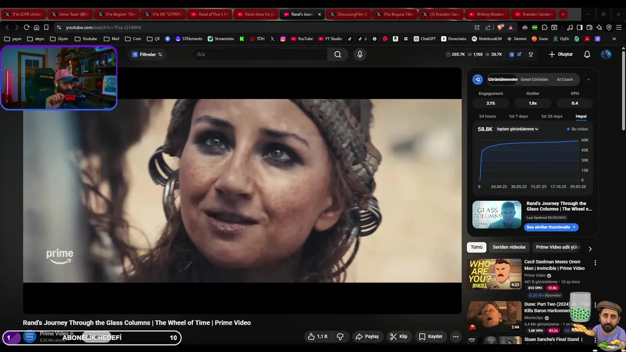The width and height of the screenshot is (626, 352).
Task: Click the YouTube search magnifier button
Action: coord(337,54)
